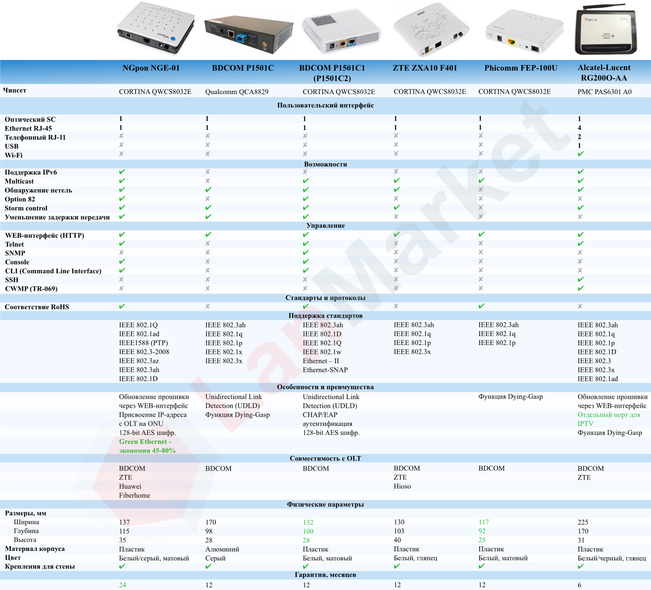Click the SSH checkmark in Alcatel-Lucent column
This screenshot has height=590, width=651.
click(581, 280)
